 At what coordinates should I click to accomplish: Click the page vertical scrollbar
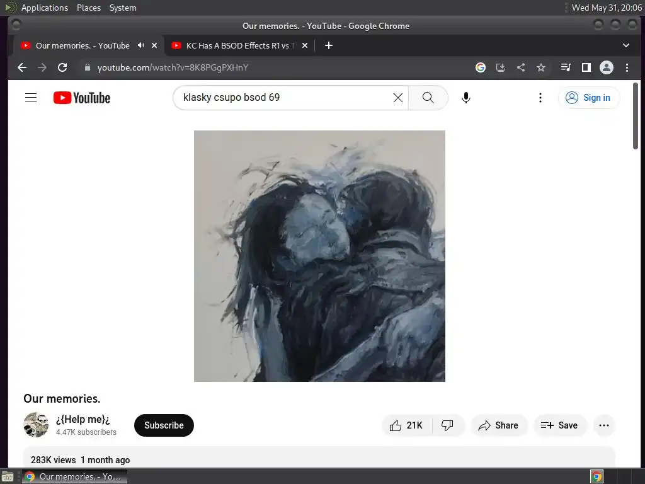(x=636, y=115)
